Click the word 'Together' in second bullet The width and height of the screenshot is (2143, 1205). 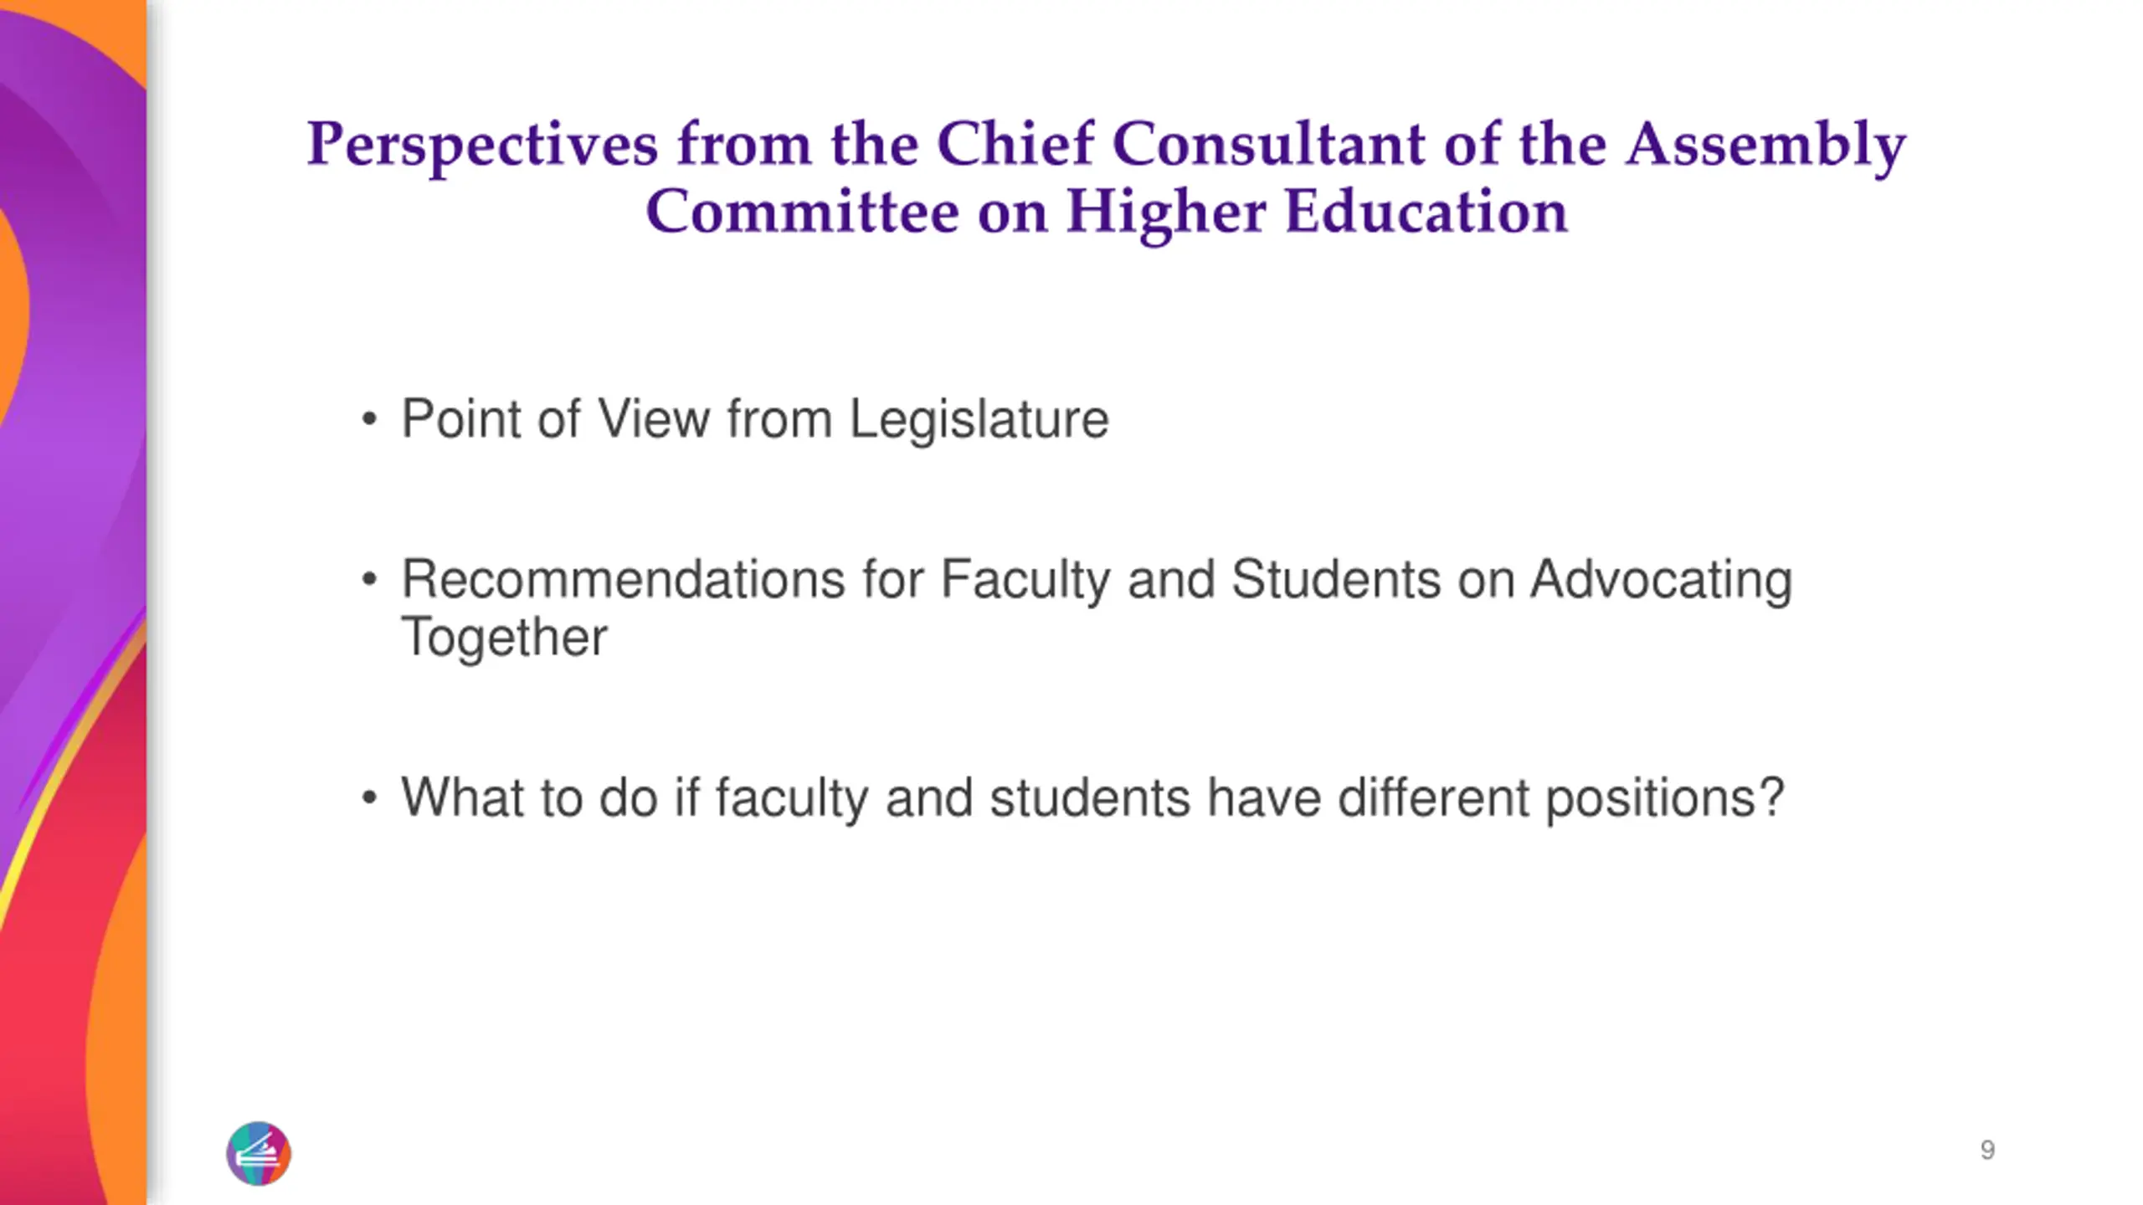[x=504, y=638]
